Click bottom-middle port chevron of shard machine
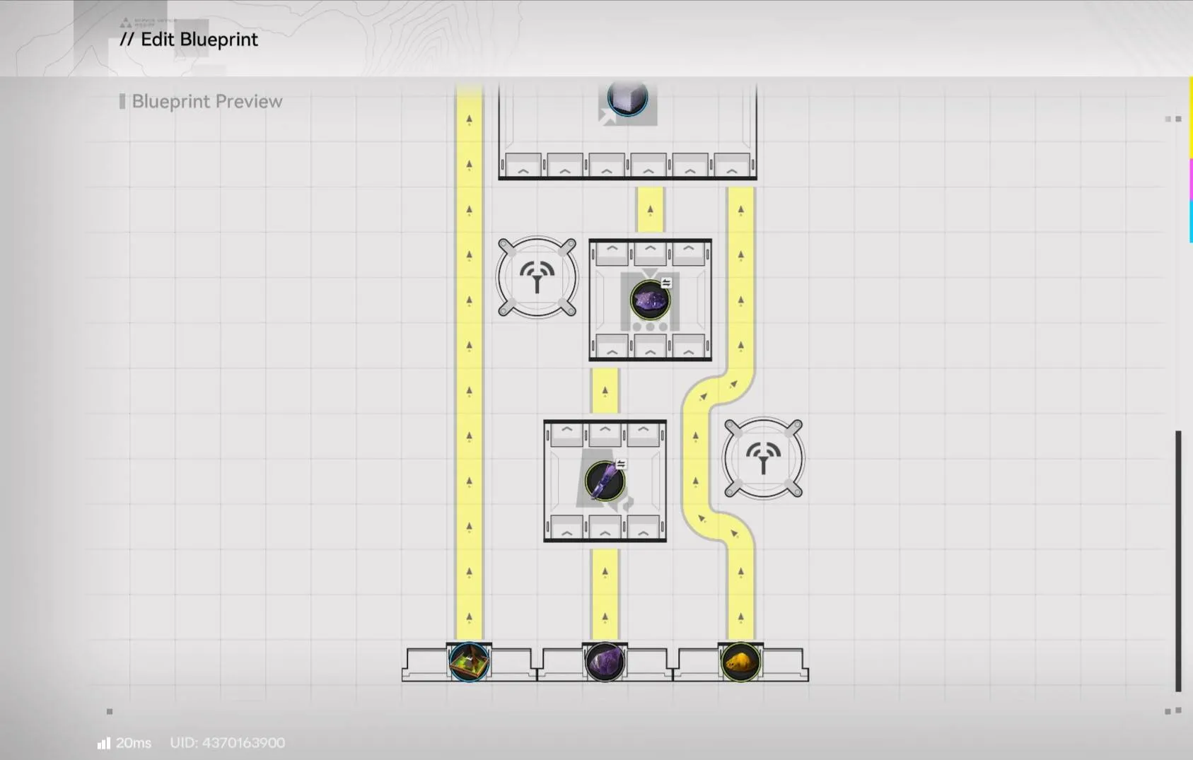 pyautogui.click(x=605, y=529)
